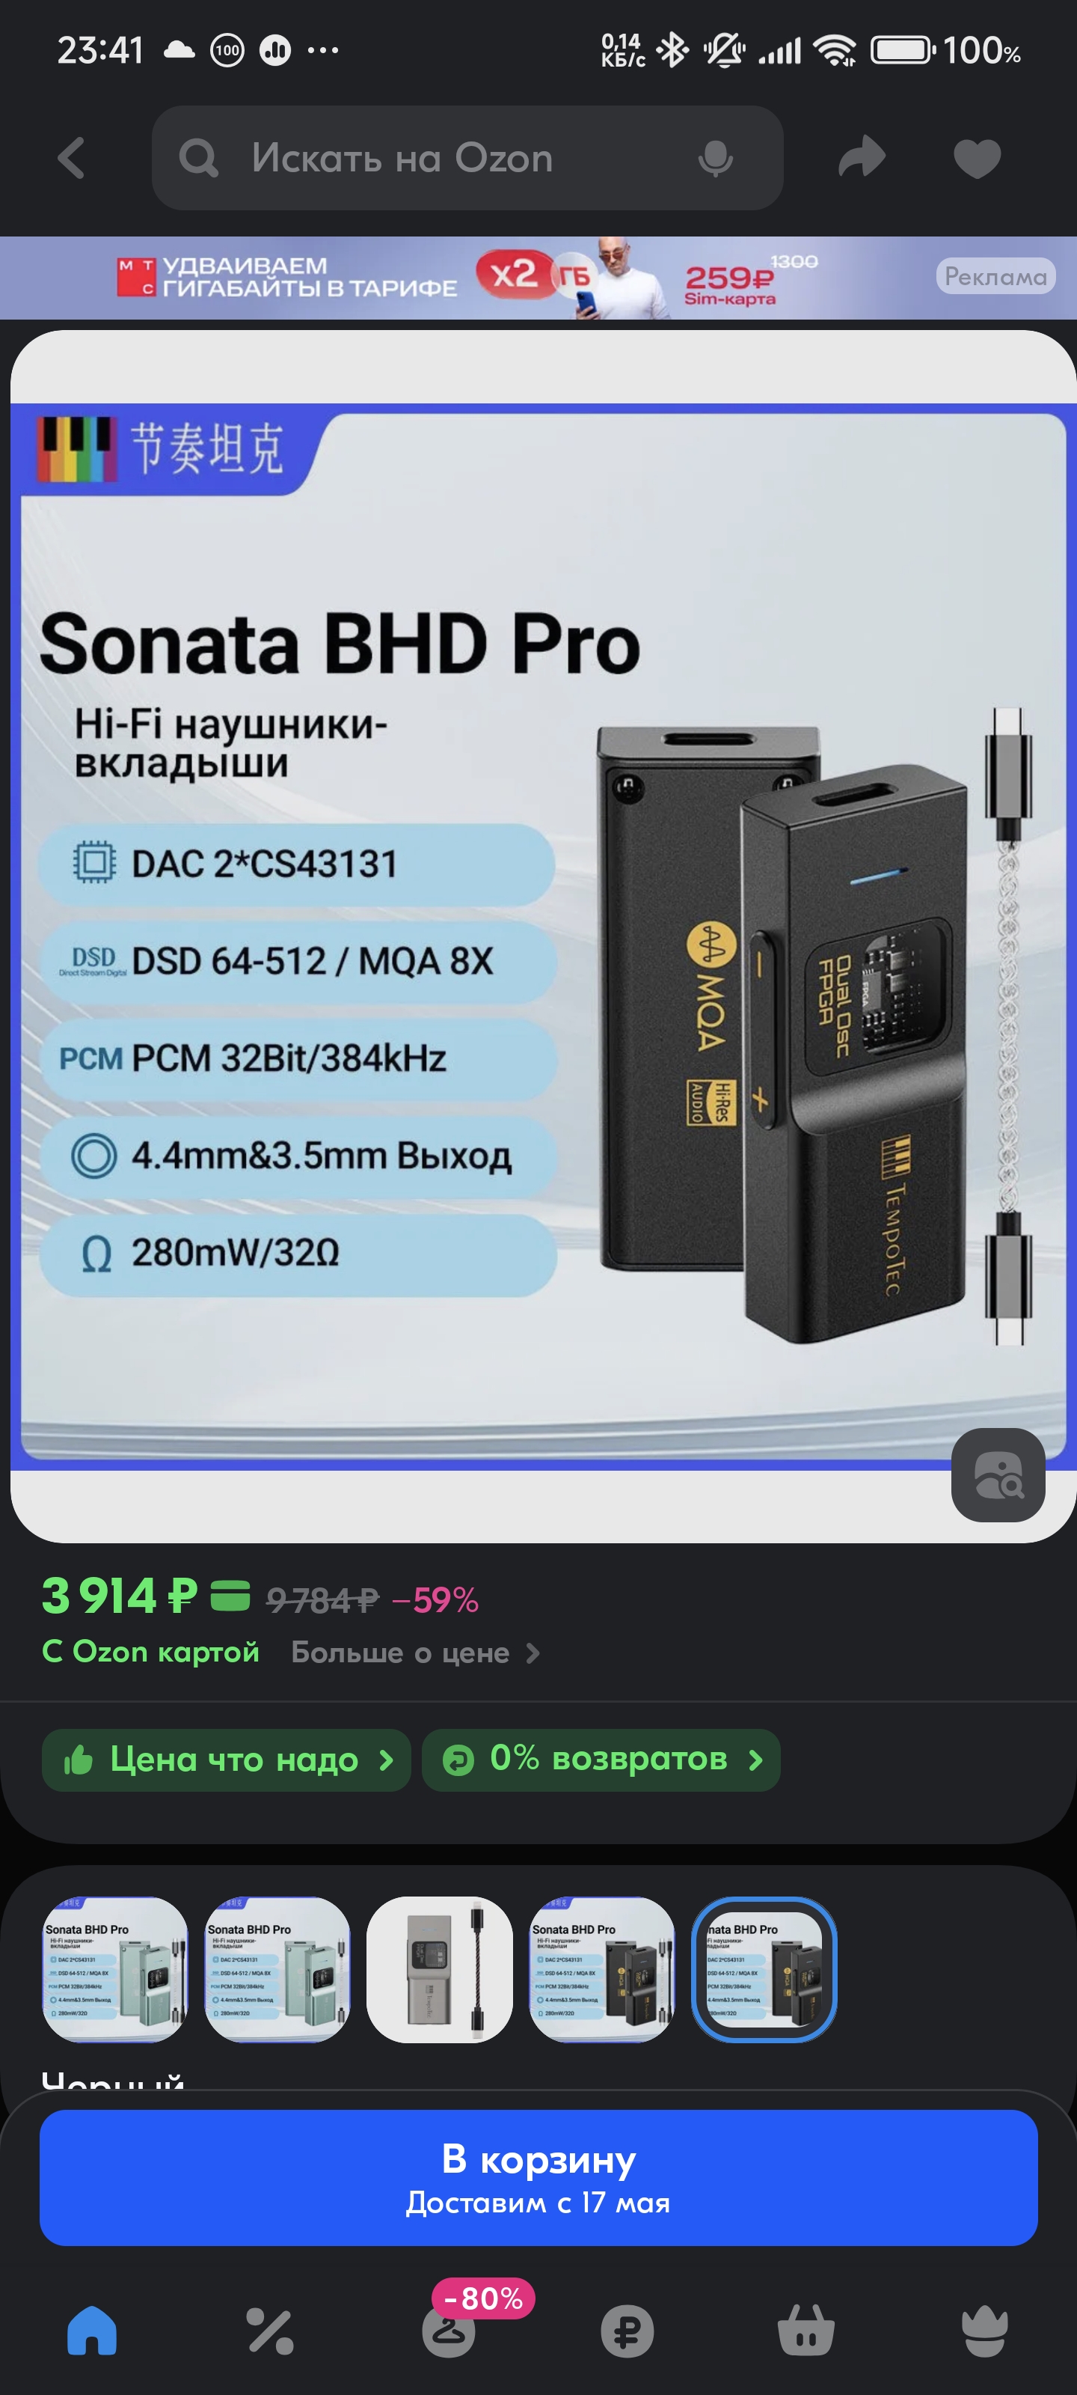Add product to favorites heart icon

[977, 158]
